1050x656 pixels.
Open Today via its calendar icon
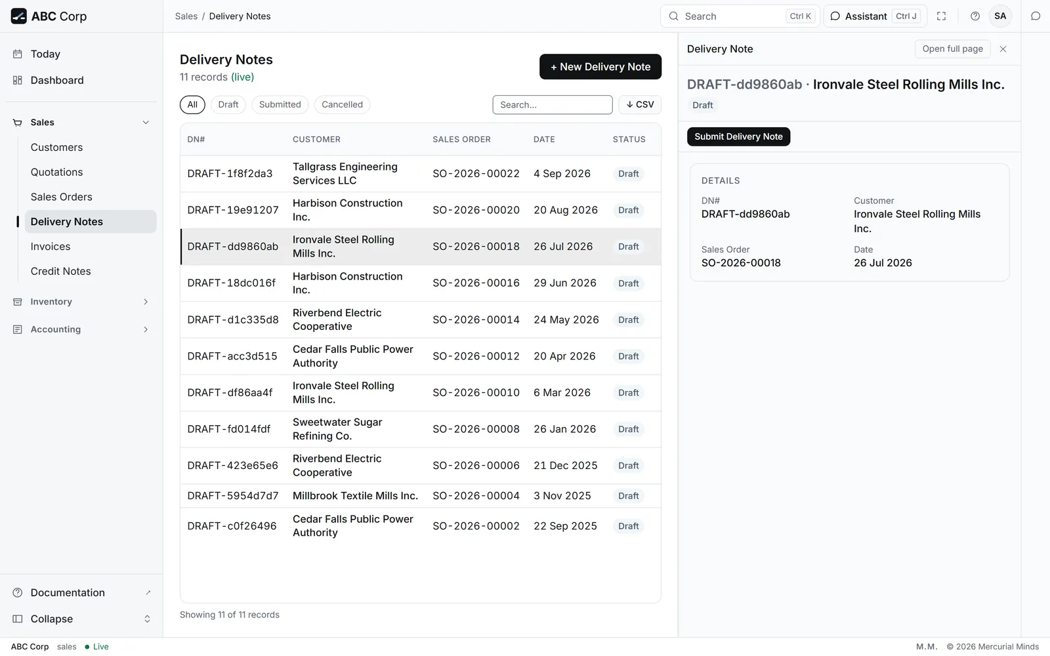pyautogui.click(x=18, y=54)
